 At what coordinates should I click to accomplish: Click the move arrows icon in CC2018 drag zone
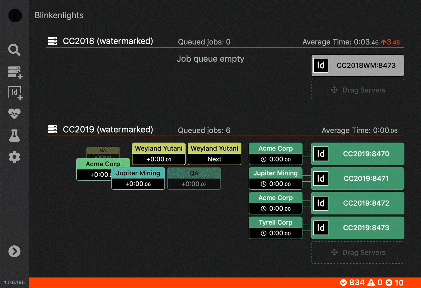click(x=334, y=90)
